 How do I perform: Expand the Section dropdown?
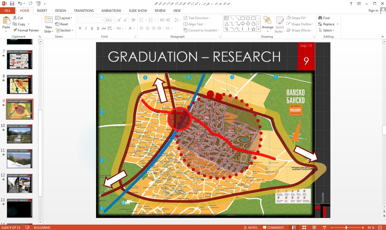click(x=64, y=30)
